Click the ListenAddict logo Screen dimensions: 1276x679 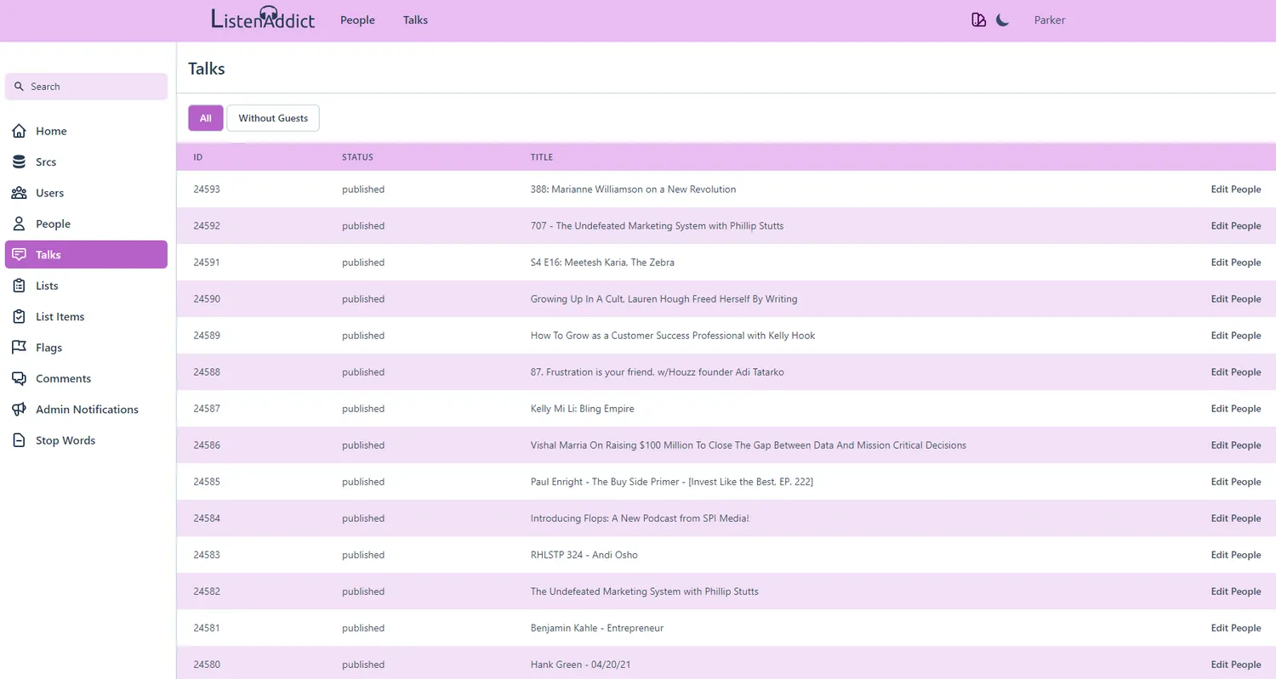coord(263,19)
